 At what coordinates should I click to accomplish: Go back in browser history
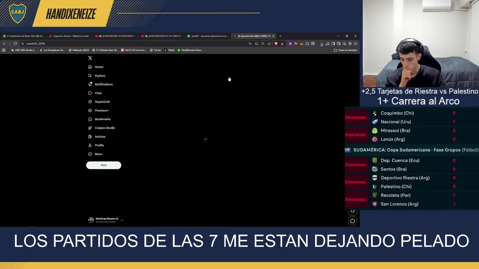click(x=4, y=44)
